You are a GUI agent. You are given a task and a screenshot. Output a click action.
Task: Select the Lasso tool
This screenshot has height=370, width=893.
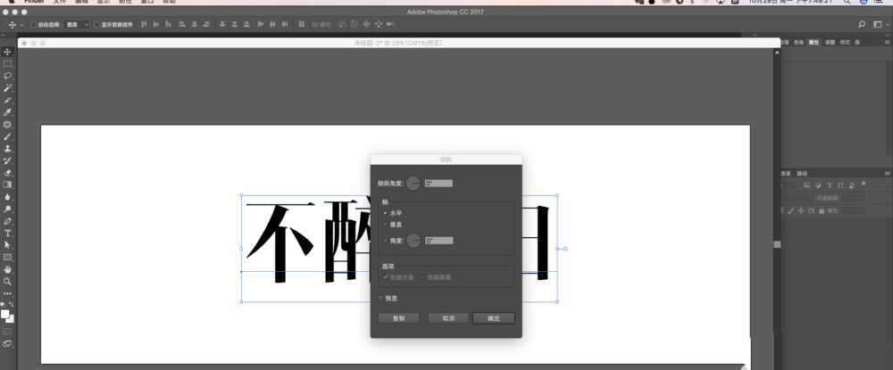[8, 77]
